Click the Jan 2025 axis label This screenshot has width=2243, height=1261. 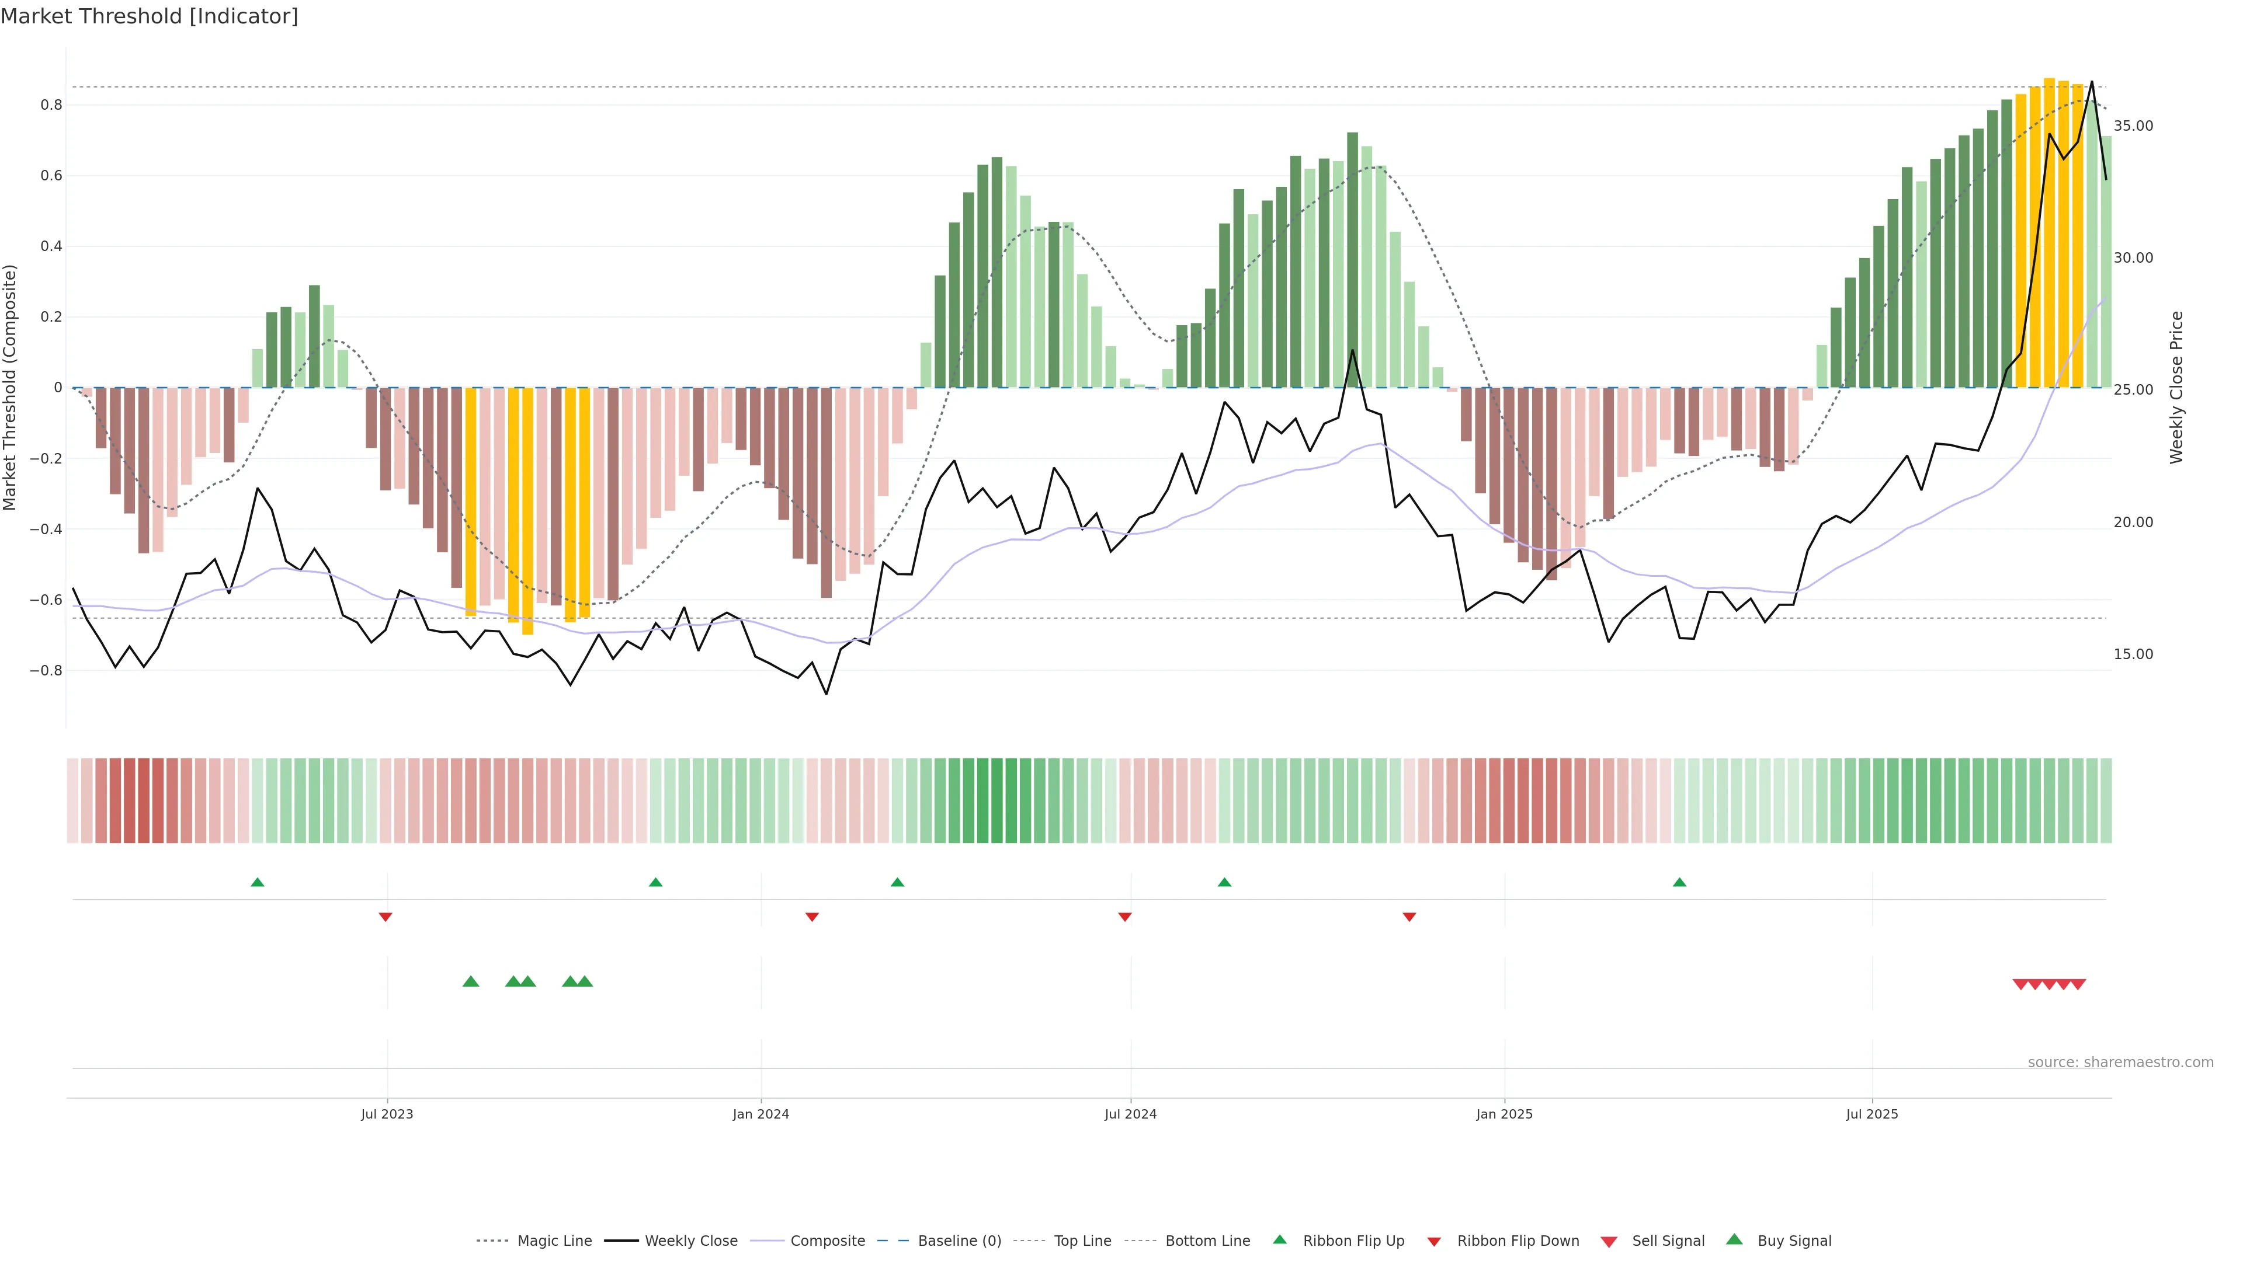click(1504, 1114)
